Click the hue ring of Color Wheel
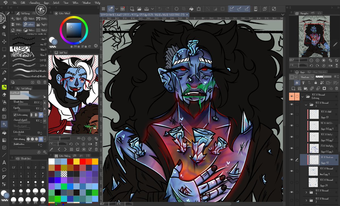 pyautogui.click(x=74, y=18)
